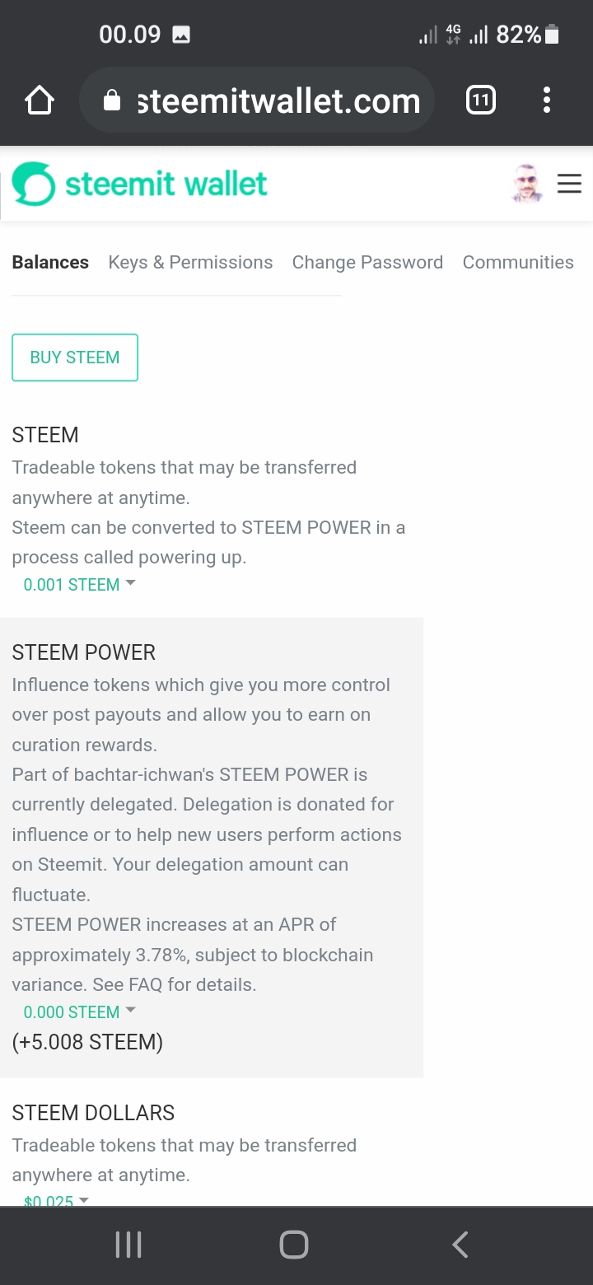Go to the Change Password tab

click(x=367, y=263)
